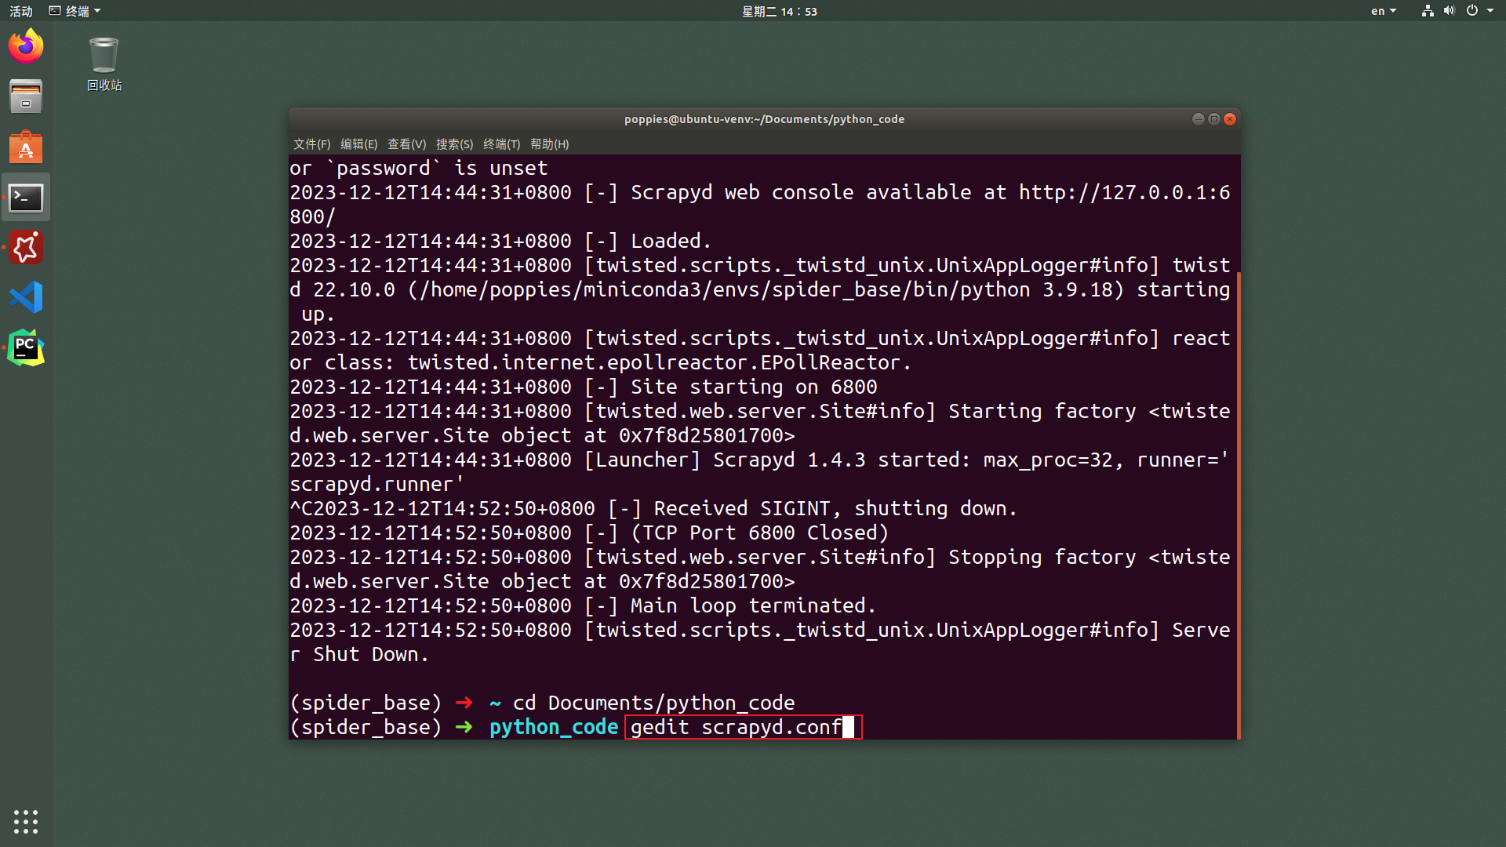Expand the 终端 app menu in top bar
Screen dimensions: 1506x847
click(x=75, y=11)
